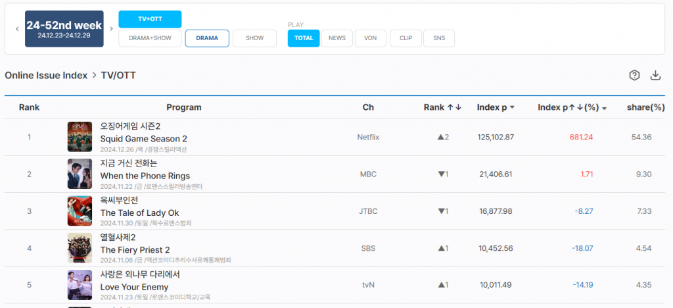
Task: Click the Squid Game rank change ▲2
Action: click(x=443, y=138)
